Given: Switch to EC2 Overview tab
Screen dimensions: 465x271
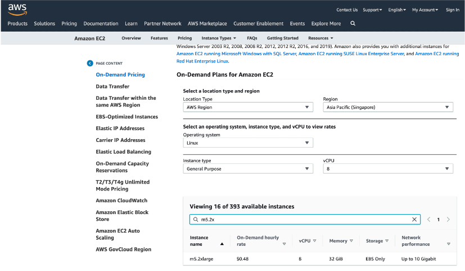Looking at the screenshot, I should [x=131, y=38].
